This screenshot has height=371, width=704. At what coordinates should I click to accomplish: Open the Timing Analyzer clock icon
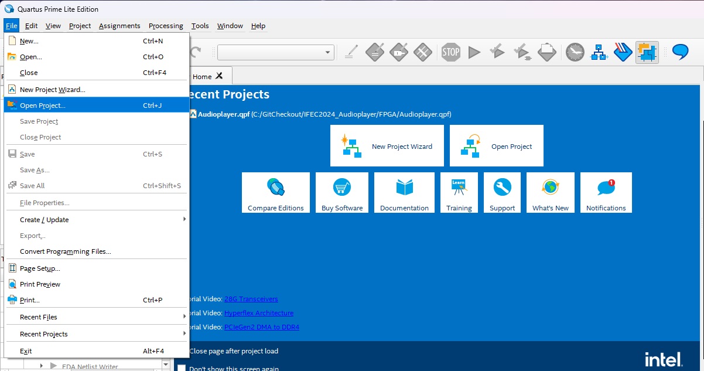[575, 52]
